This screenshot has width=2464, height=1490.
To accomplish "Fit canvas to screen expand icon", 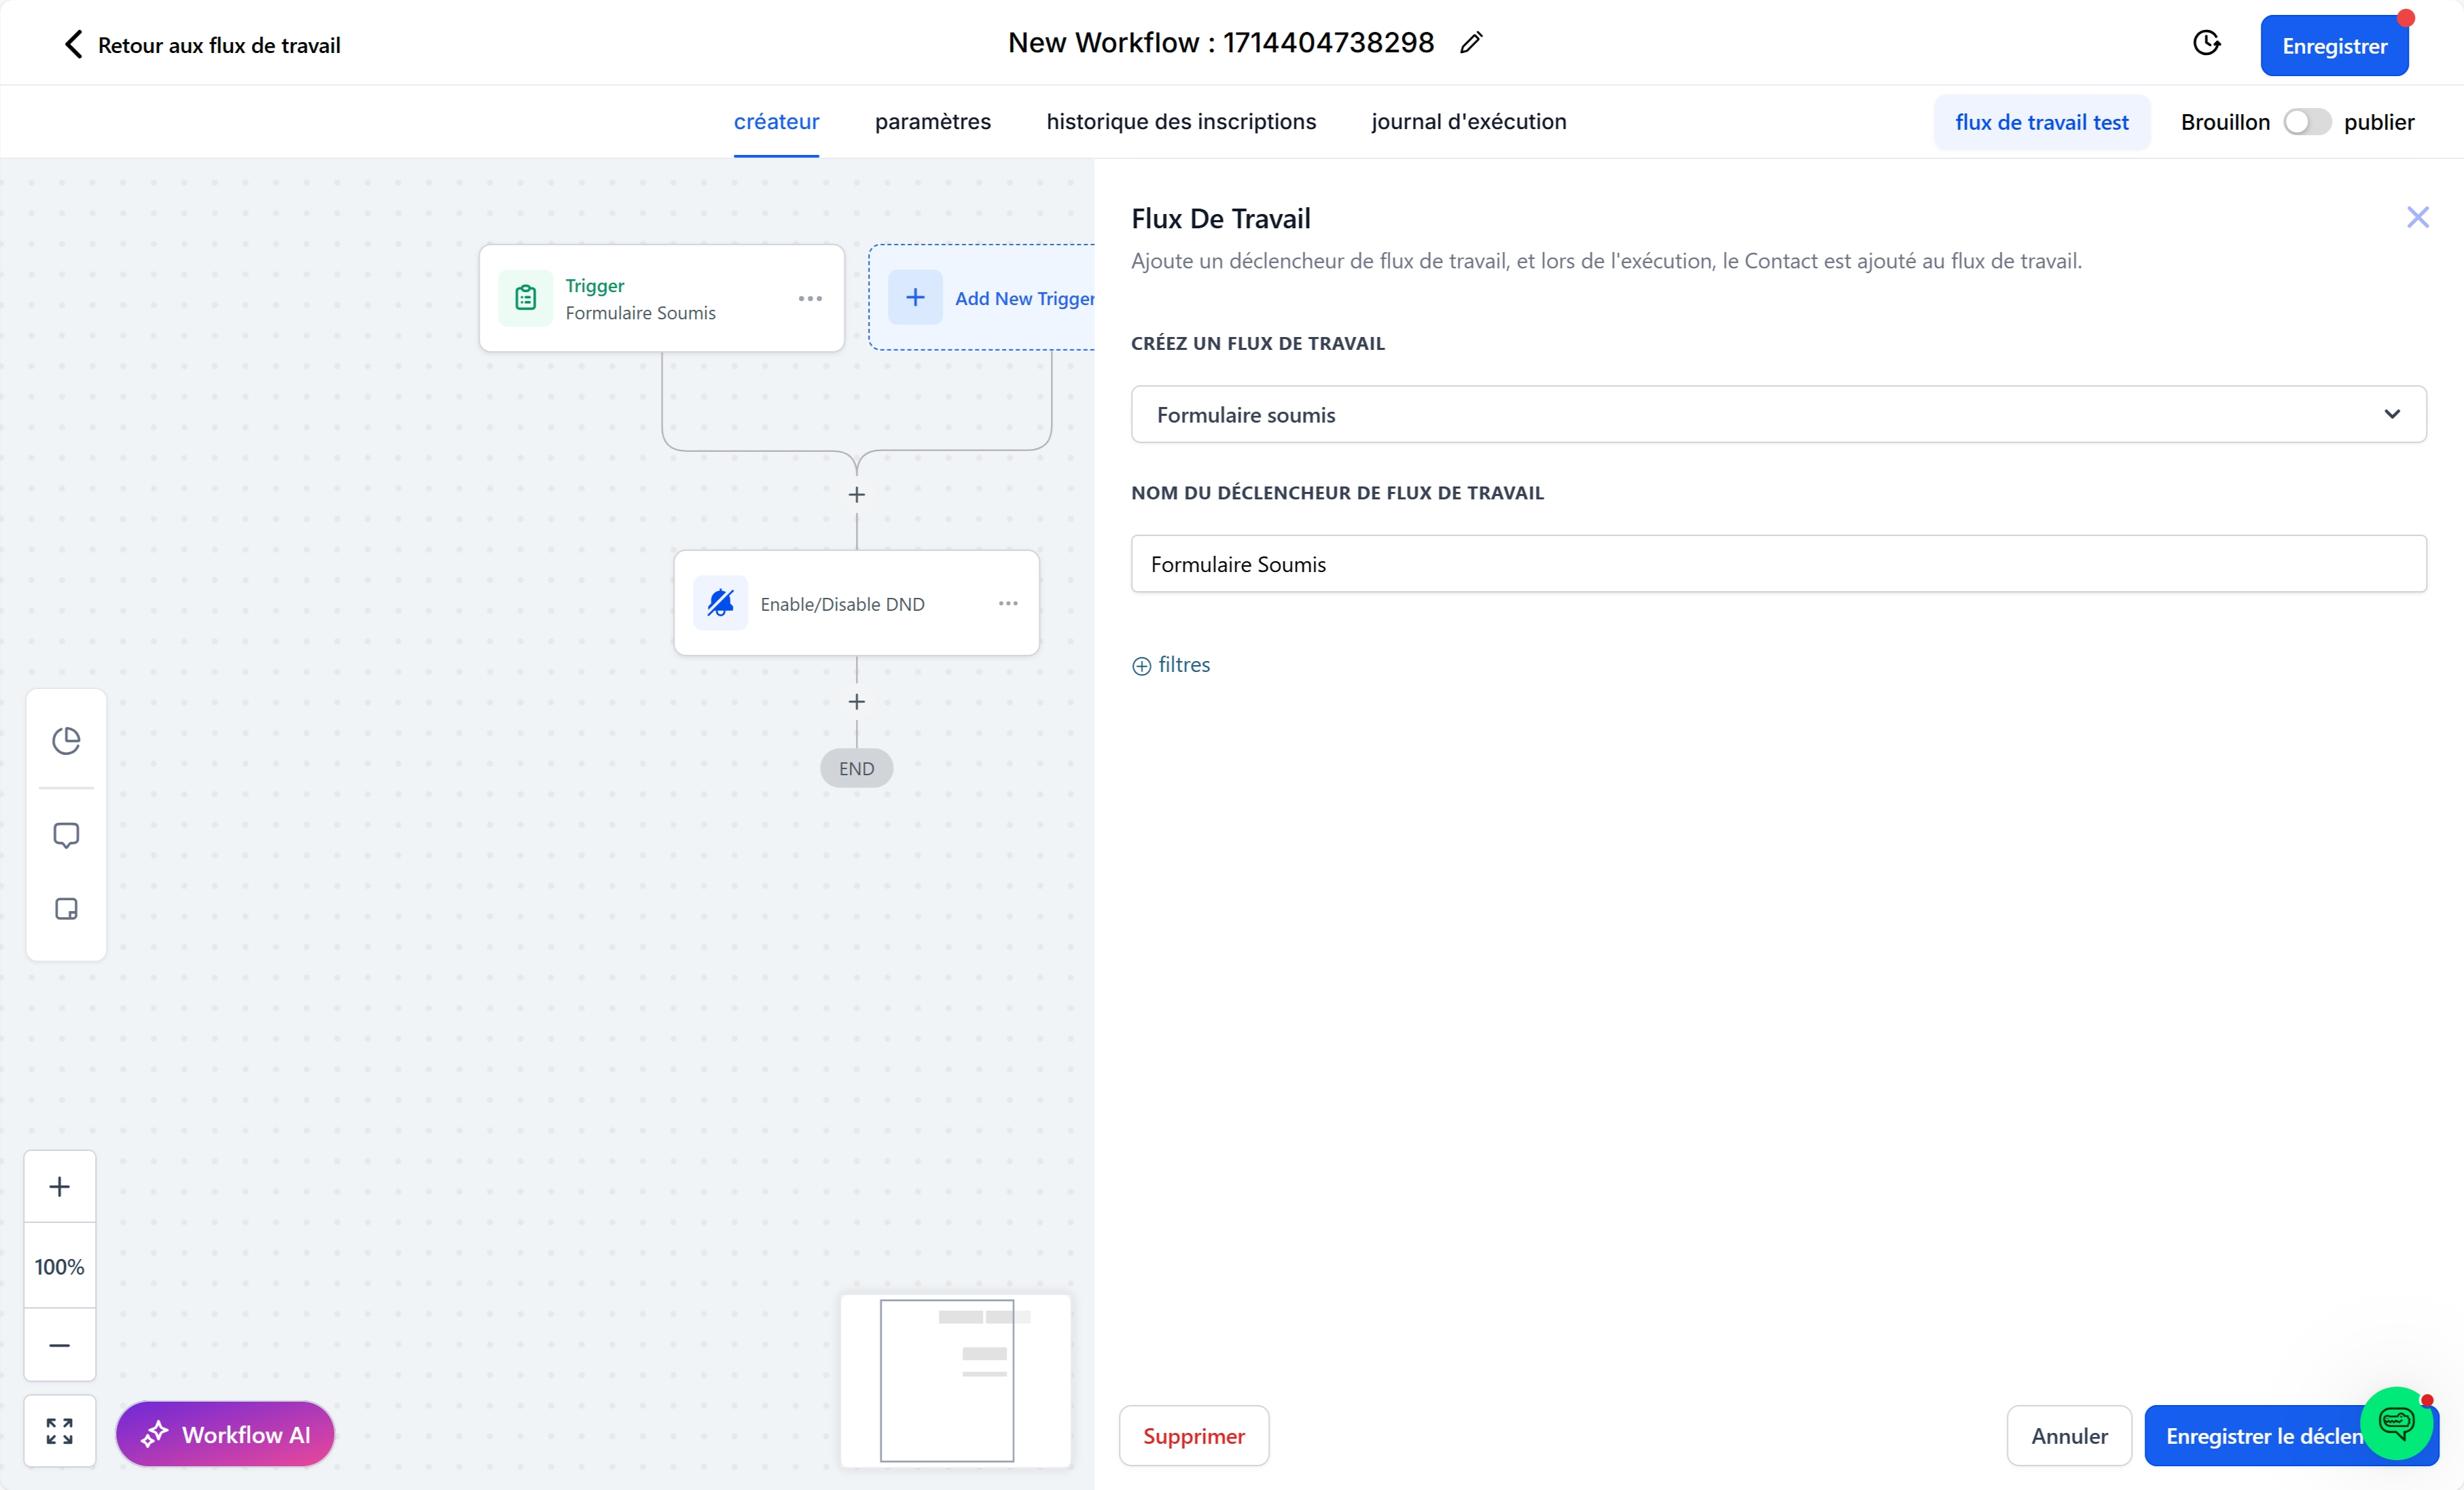I will coord(60,1431).
